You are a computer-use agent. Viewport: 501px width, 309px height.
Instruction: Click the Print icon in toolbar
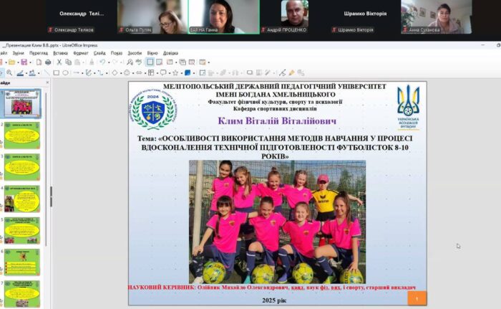click(x=47, y=62)
